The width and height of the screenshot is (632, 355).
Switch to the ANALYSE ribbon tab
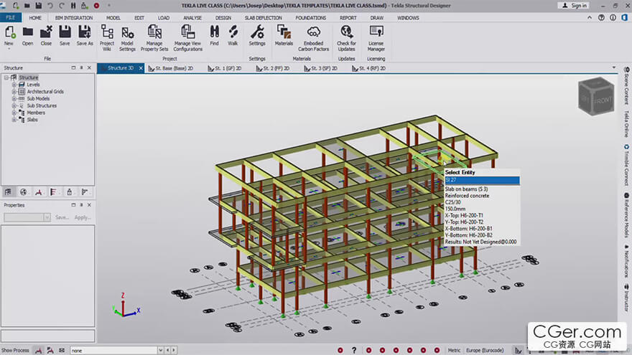(x=192, y=17)
